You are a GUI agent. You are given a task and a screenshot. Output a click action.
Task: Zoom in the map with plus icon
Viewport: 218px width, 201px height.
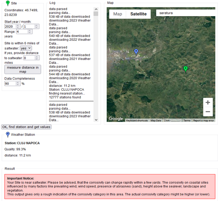tap(208, 103)
